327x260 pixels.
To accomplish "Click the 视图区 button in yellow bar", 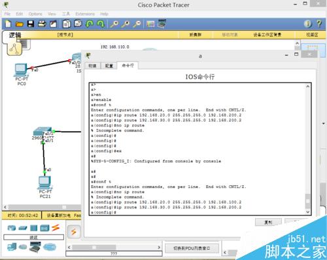I will click(x=312, y=35).
